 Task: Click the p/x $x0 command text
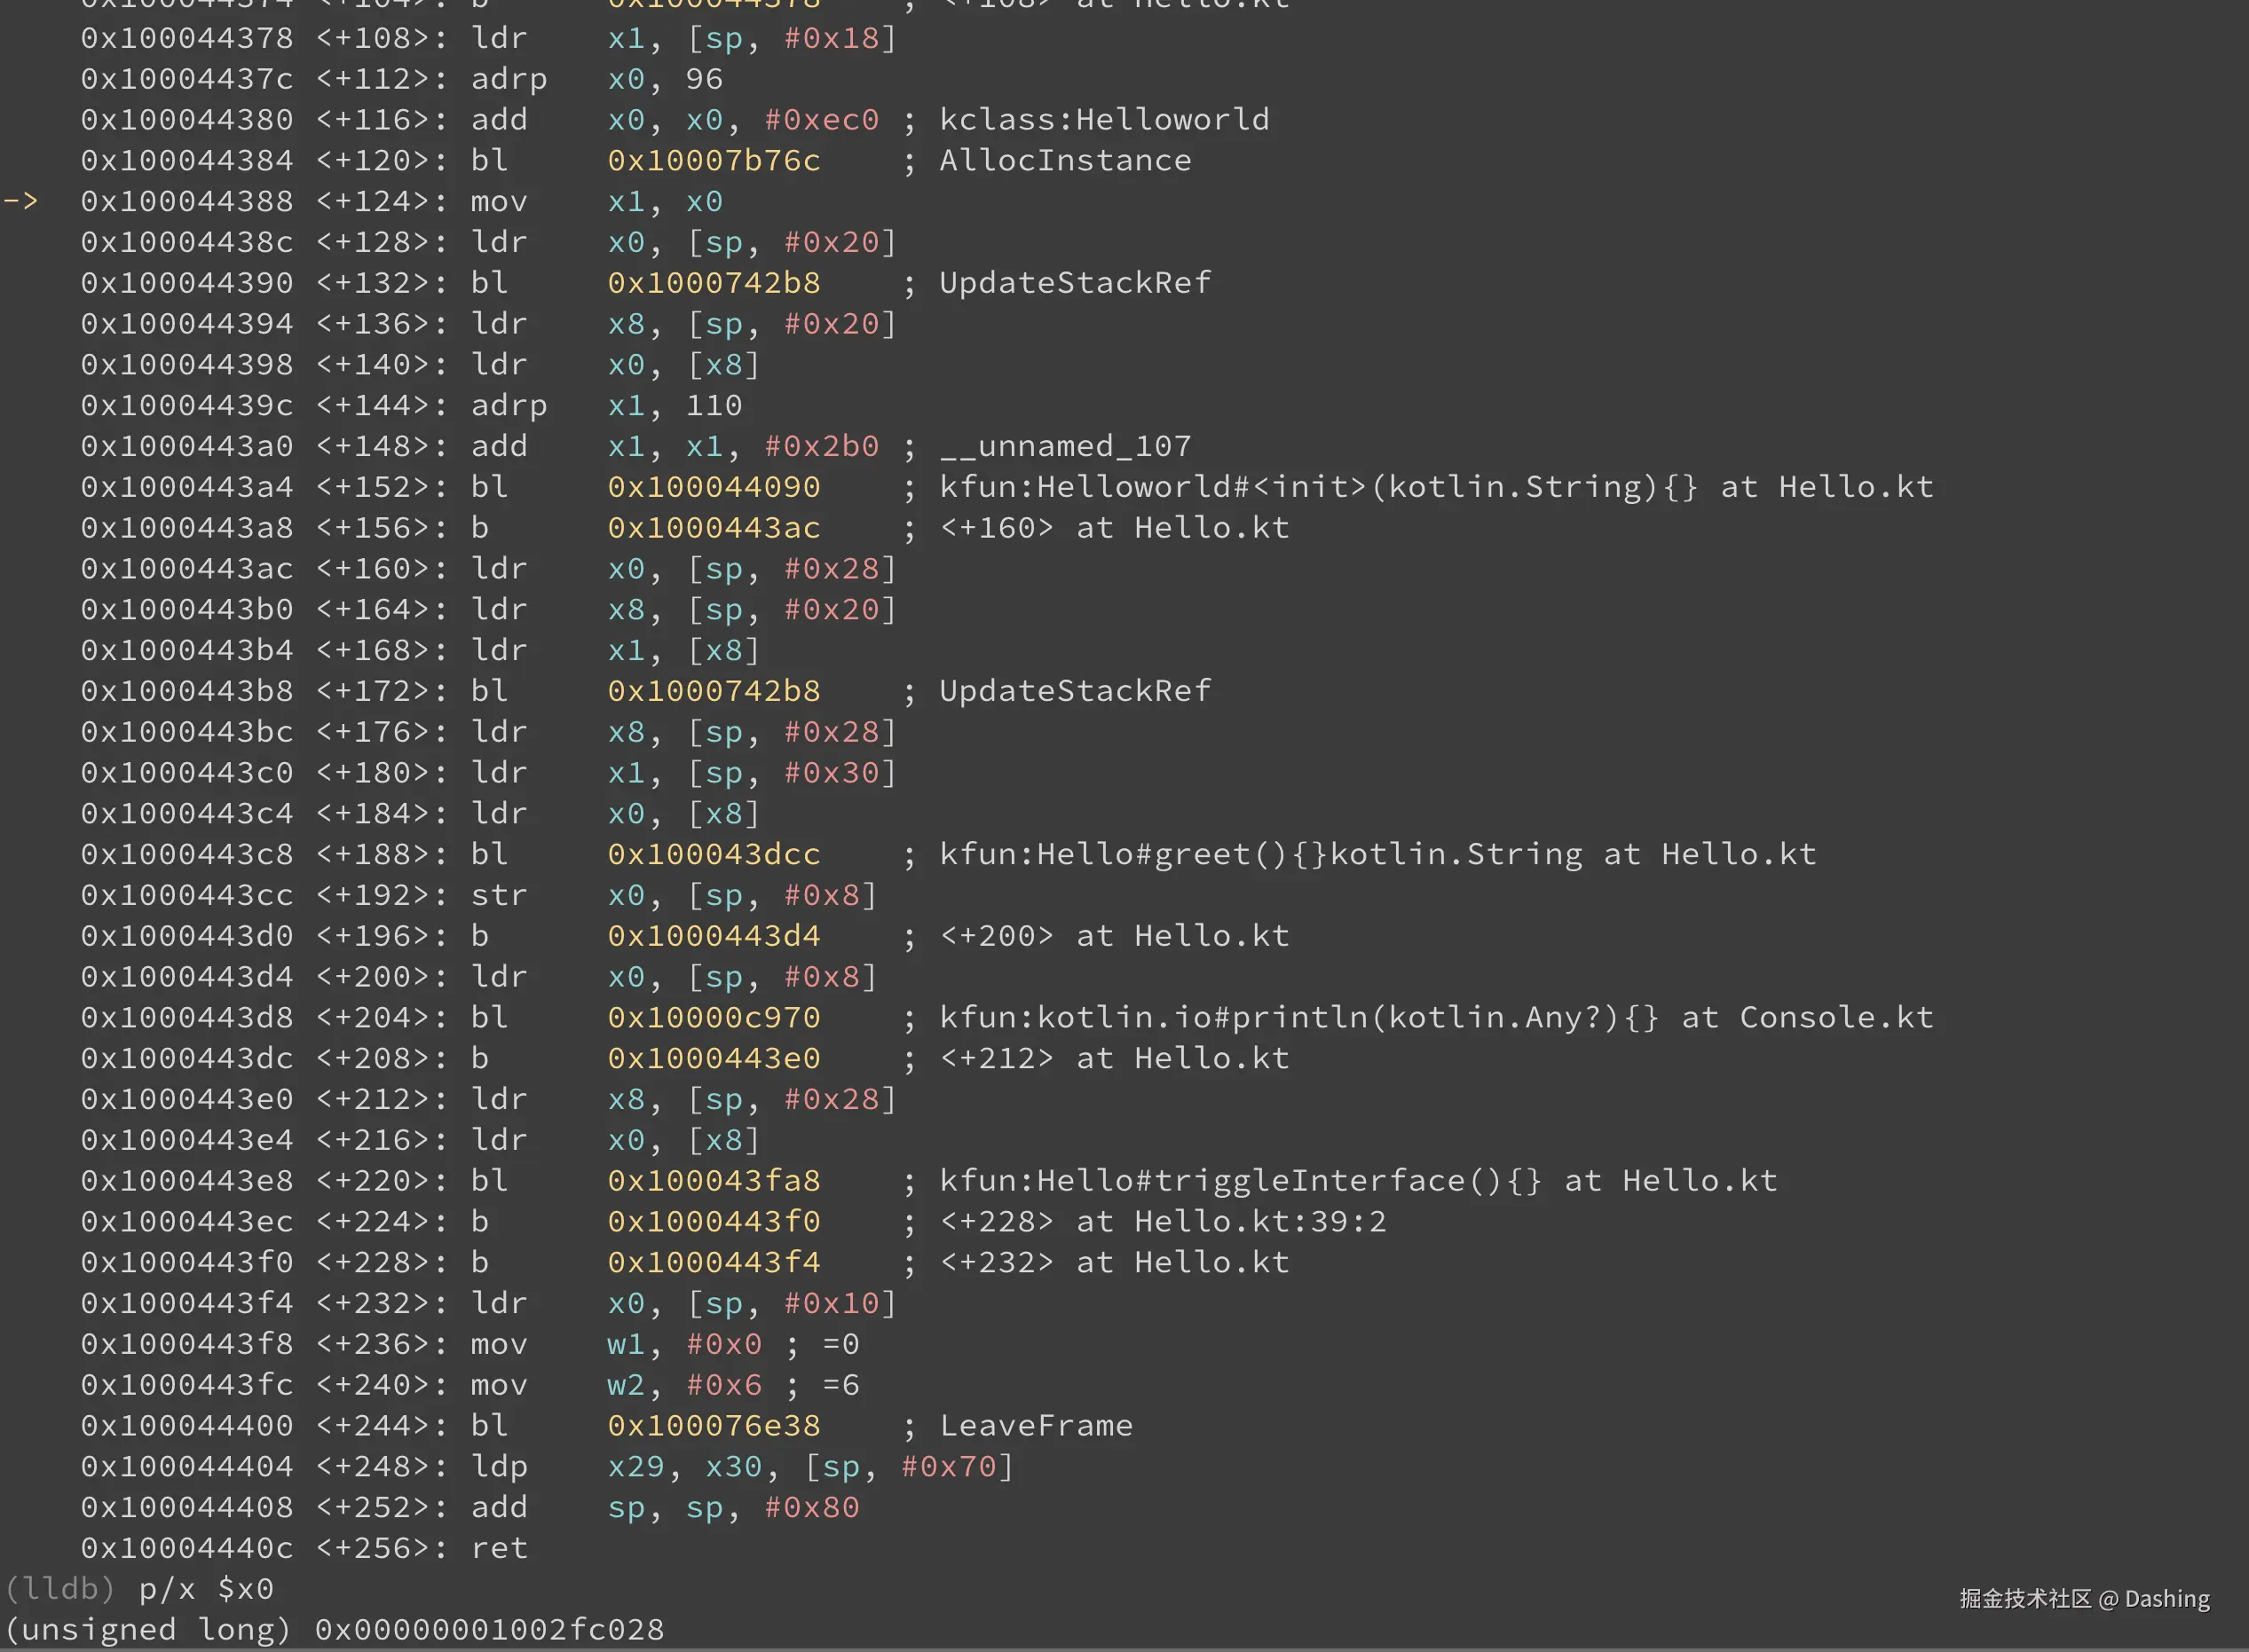pos(206,1589)
